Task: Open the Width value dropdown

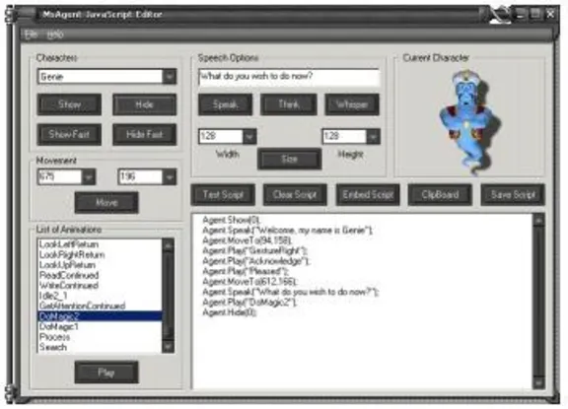Action: (249, 136)
